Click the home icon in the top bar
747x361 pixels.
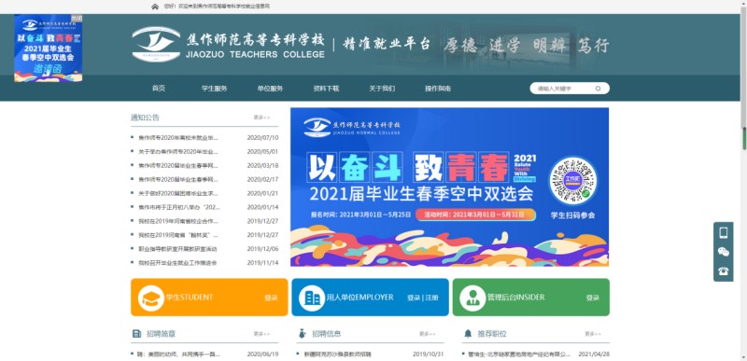155,7
